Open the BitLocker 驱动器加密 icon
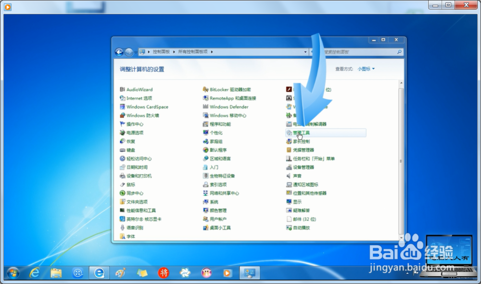Viewport: 481px width, 284px height. tap(205, 89)
